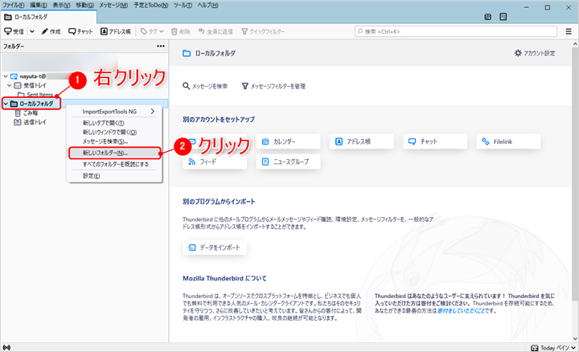This screenshot has width=579, height=352.
Task: Click the メッセージを検索 link in main pane
Action: coord(205,86)
